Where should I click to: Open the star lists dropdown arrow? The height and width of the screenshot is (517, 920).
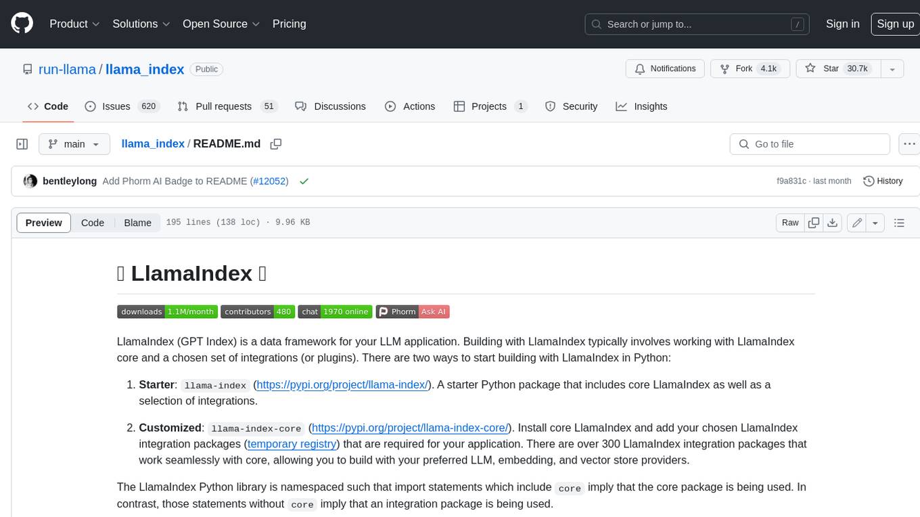[x=892, y=69]
